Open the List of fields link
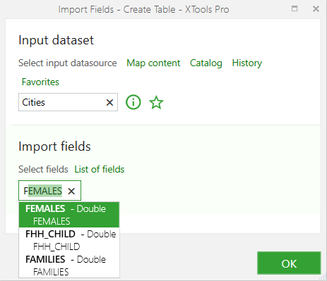 coord(100,169)
